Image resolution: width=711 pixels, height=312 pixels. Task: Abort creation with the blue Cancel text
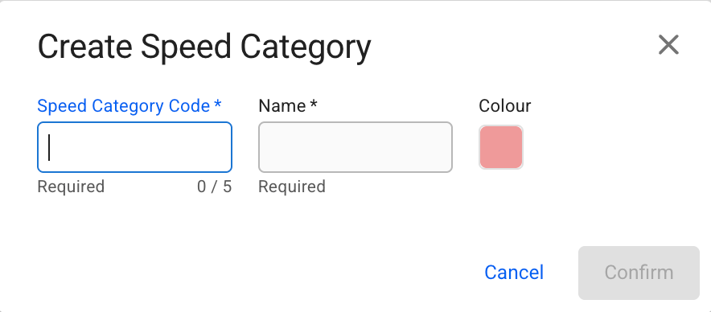[x=514, y=273]
